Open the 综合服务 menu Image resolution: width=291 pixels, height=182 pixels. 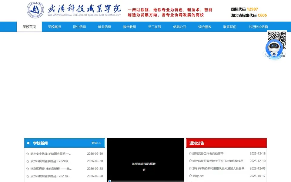pyautogui.click(x=205, y=27)
